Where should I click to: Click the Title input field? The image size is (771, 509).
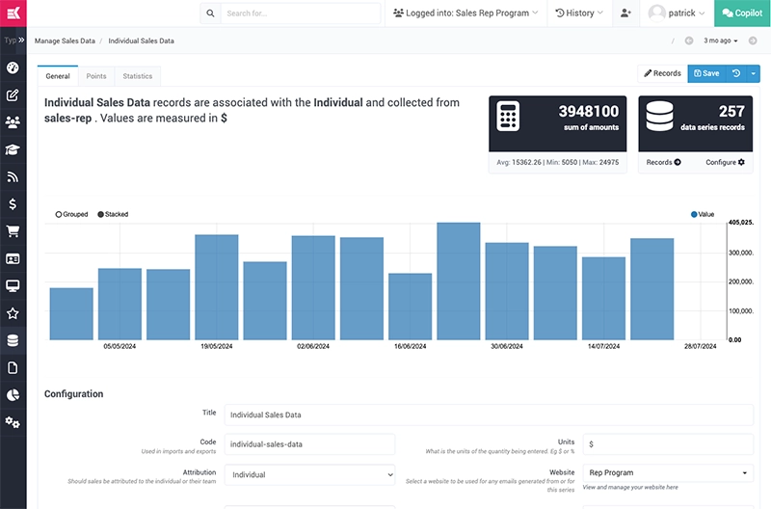pos(488,415)
